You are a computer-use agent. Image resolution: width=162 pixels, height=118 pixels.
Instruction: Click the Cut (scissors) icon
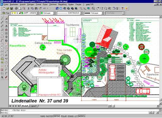(x=28, y=9)
